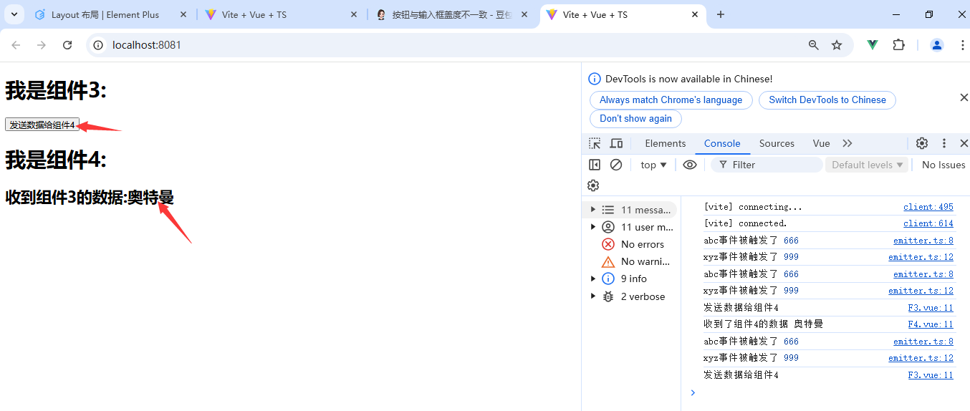The image size is (970, 411).
Task: Click the No Issues indicator
Action: [x=943, y=165]
